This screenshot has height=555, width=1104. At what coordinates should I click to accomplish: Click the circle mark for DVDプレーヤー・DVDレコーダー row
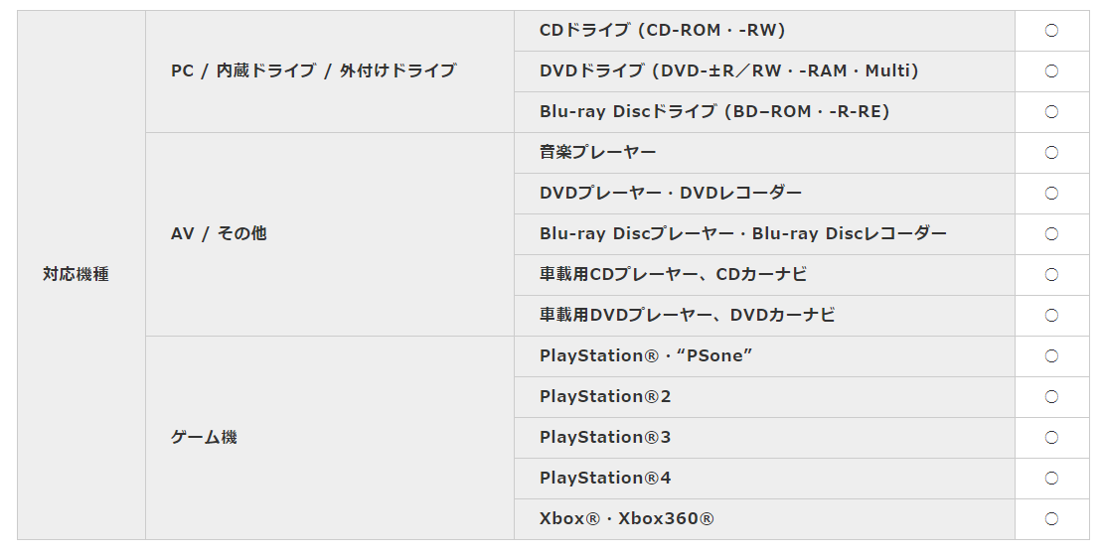click(x=1051, y=194)
